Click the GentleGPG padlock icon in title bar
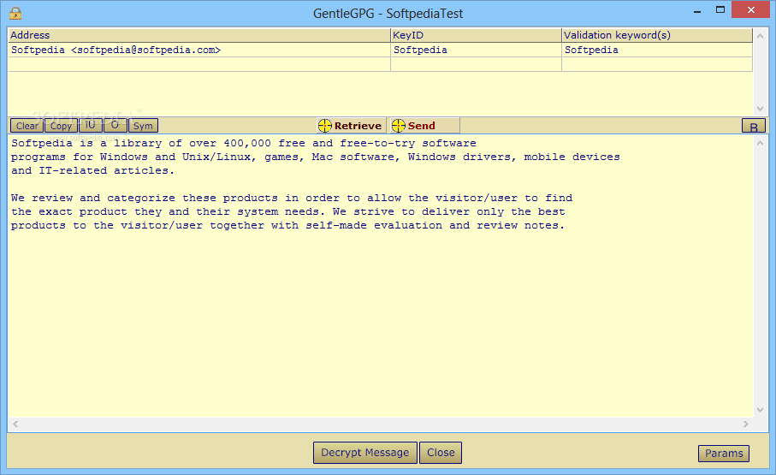Image resolution: width=776 pixels, height=475 pixels. (x=16, y=13)
